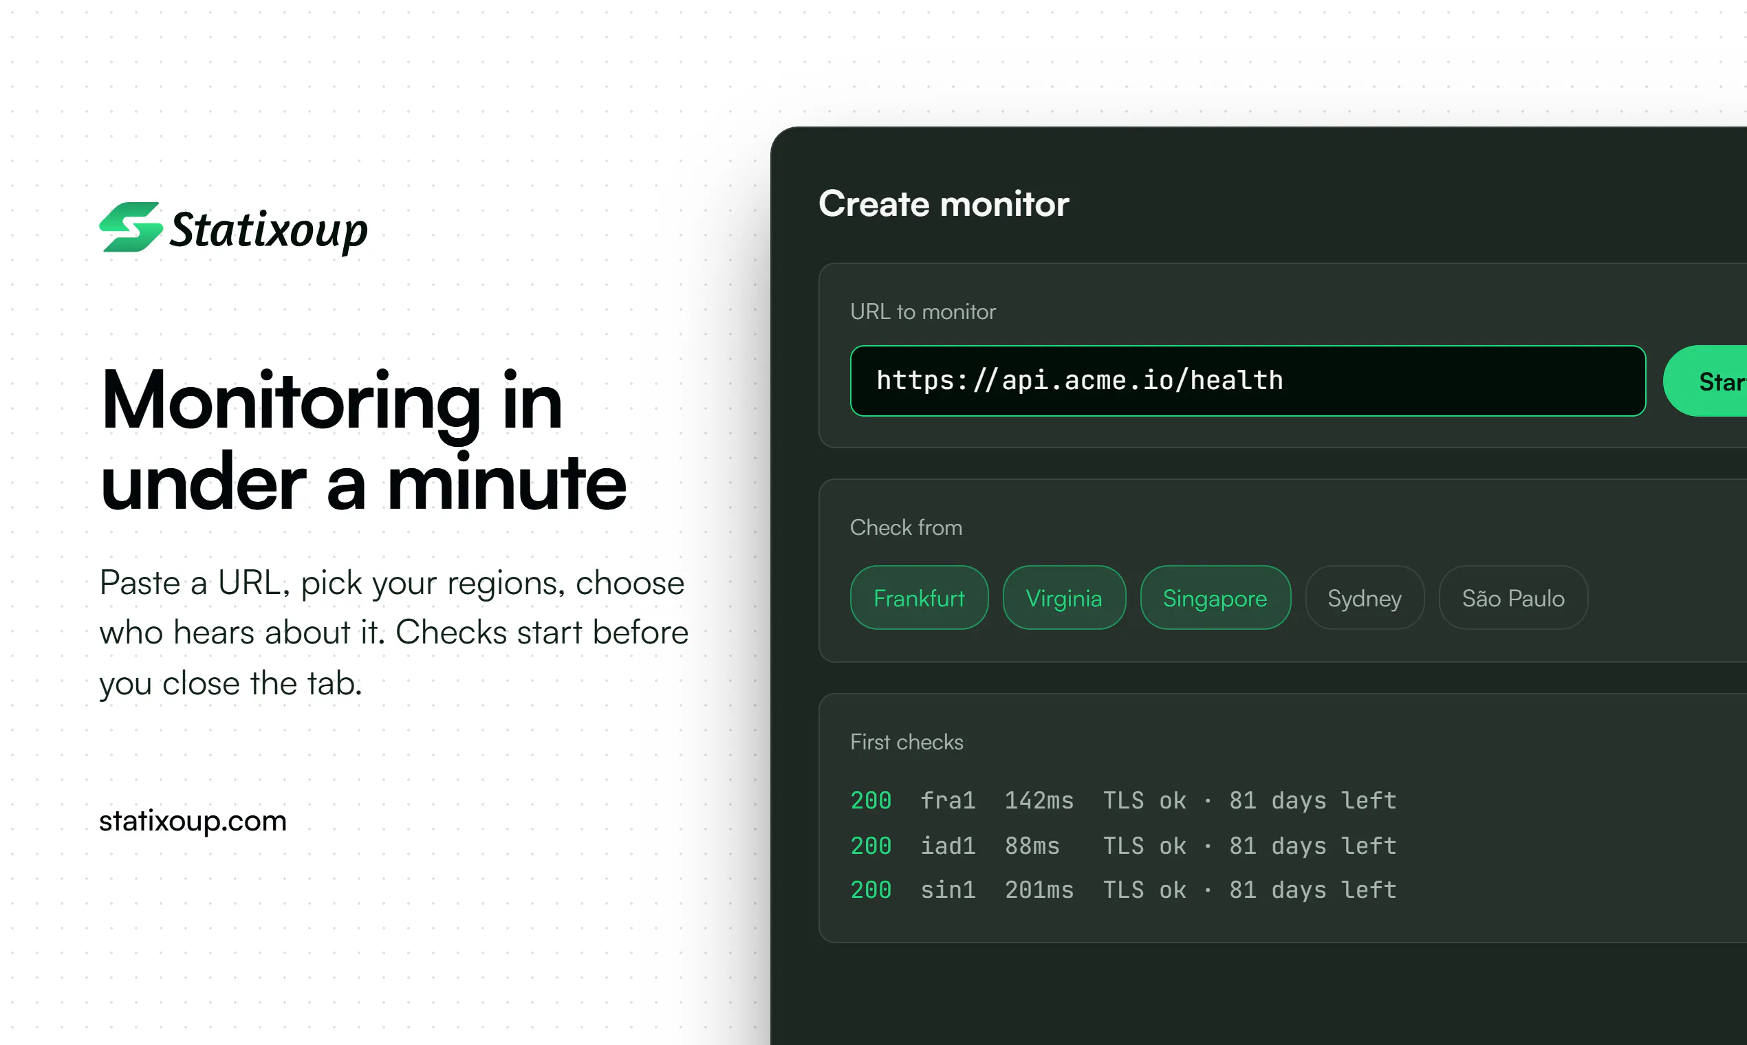Image resolution: width=1747 pixels, height=1045 pixels.
Task: Click the sin1 region code
Action: coord(948,890)
